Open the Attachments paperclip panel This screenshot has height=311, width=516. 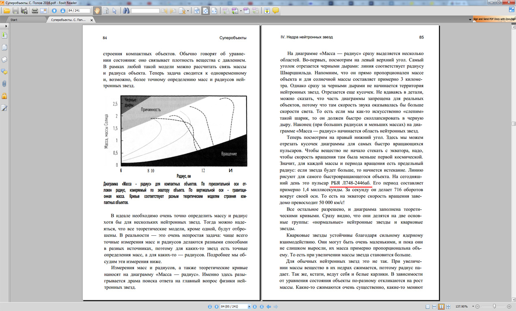(x=4, y=84)
